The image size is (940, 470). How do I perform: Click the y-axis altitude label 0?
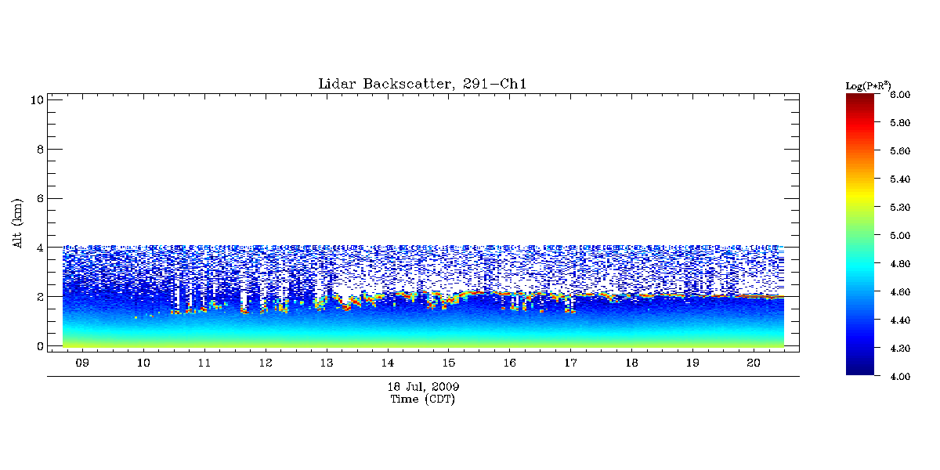(39, 346)
